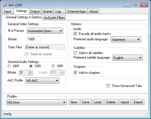Close the Ani-x264 window
This screenshot has width=151, height=119.
tap(144, 5)
